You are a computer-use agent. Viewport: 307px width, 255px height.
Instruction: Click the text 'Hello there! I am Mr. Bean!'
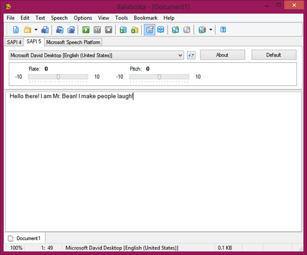pos(44,96)
